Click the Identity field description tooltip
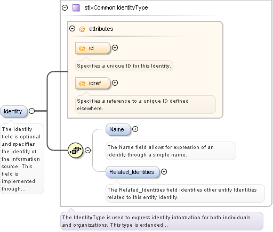Screen dimensions: 273x232 click(x=22, y=159)
